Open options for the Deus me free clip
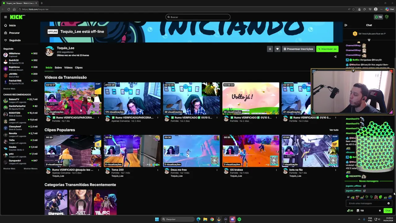 click(x=217, y=170)
